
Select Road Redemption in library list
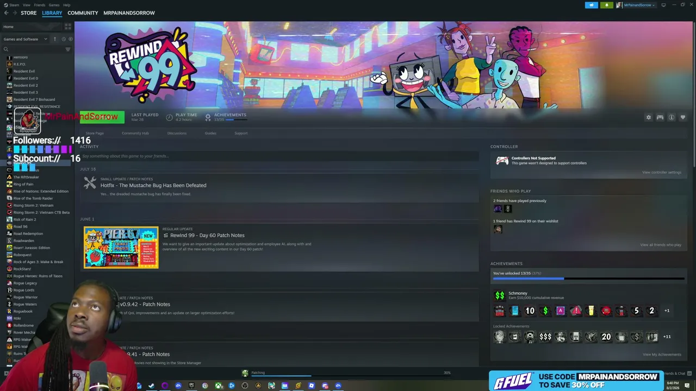[28, 234]
